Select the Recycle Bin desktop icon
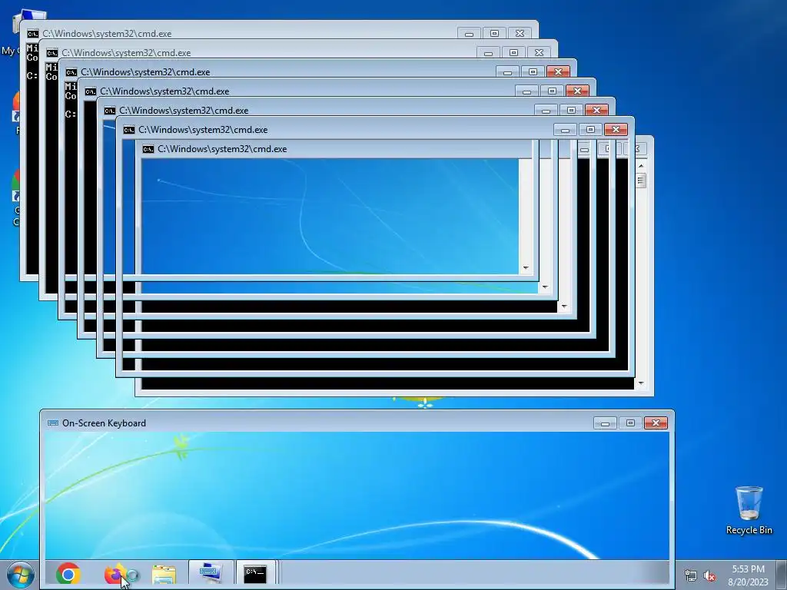The width and height of the screenshot is (787, 590). point(749,510)
